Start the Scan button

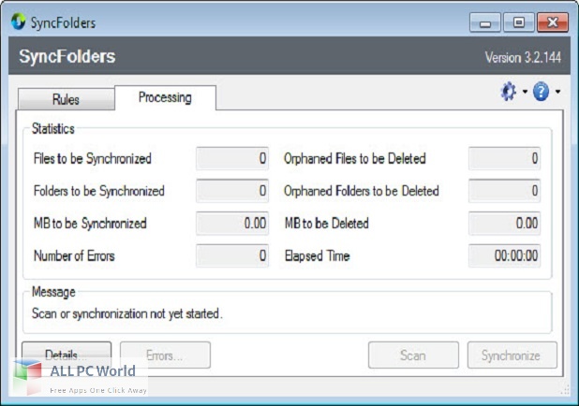[413, 355]
